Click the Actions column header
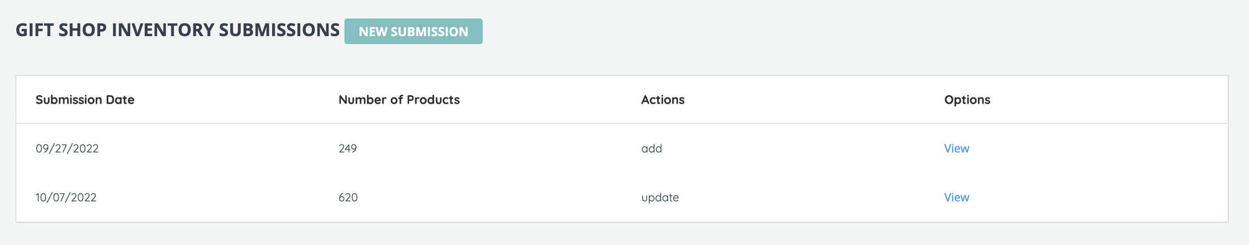This screenshot has width=1249, height=245. 662,100
